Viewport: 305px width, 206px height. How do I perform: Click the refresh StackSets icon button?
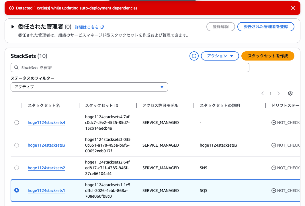194,56
